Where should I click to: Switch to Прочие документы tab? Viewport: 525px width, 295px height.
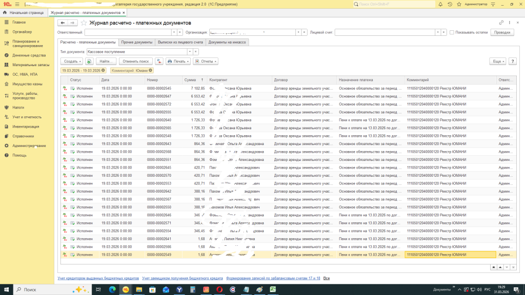pos(136,42)
